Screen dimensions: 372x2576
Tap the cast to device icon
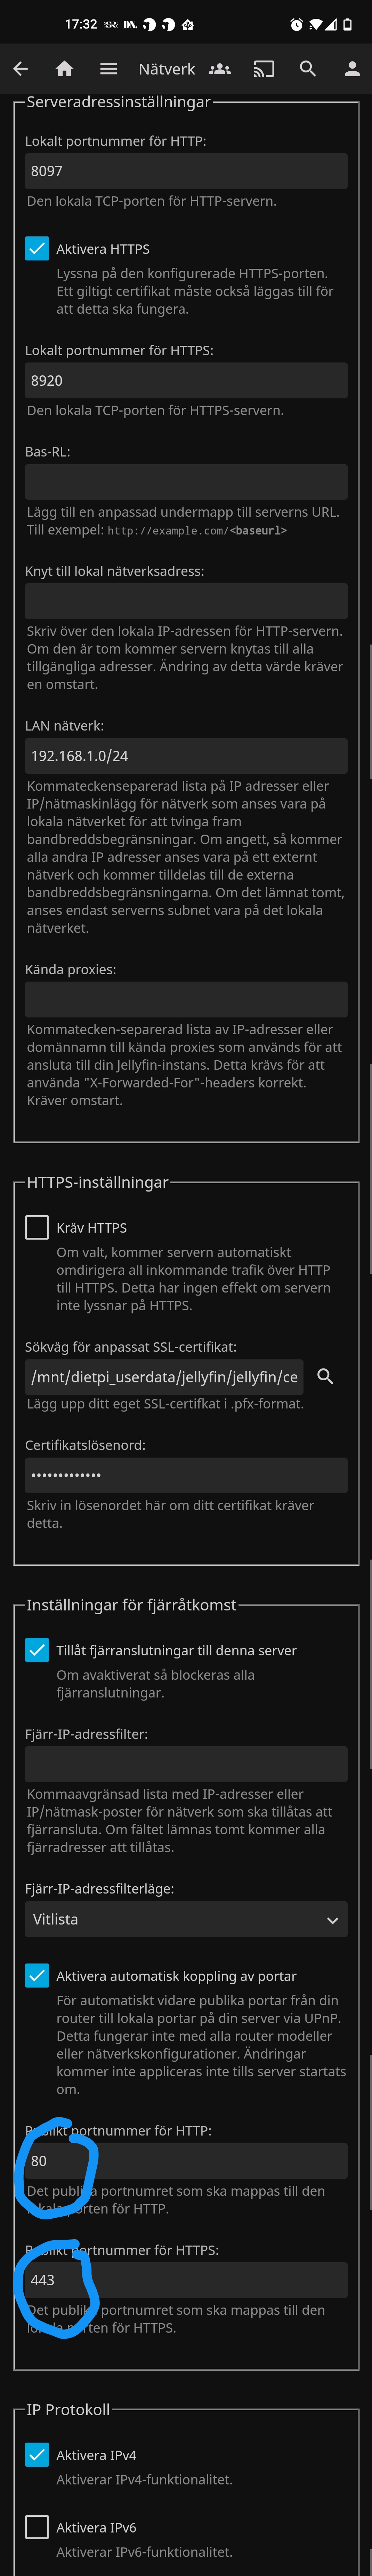click(263, 69)
